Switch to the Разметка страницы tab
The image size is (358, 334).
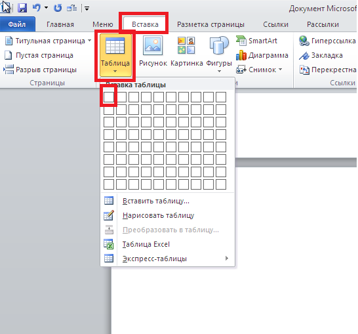(x=210, y=24)
